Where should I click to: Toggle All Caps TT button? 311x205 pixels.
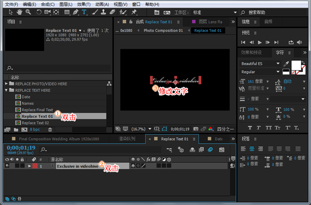click(268, 128)
